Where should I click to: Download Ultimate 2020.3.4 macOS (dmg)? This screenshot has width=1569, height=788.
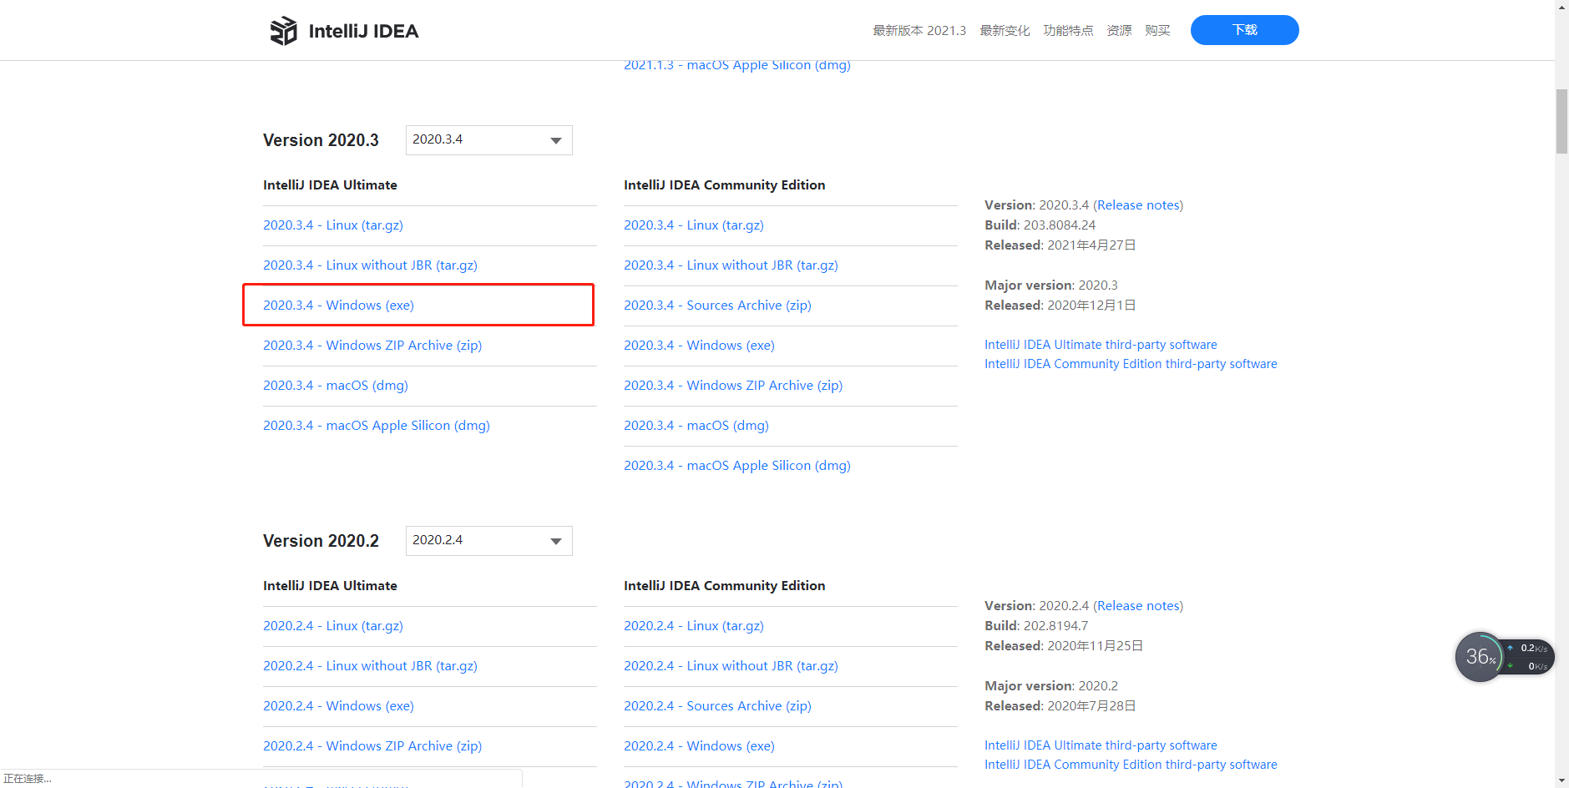coord(336,386)
